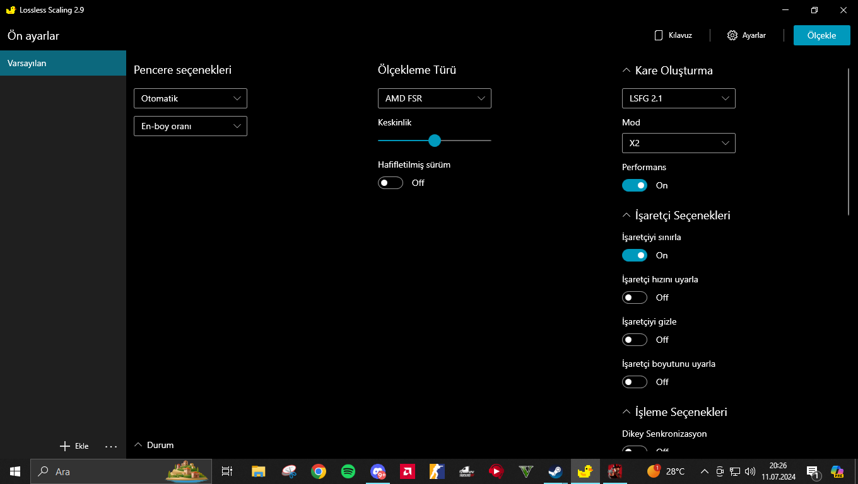Click the Keskinlik sharpness slider handle
Image resolution: width=858 pixels, height=484 pixels.
[x=435, y=141]
